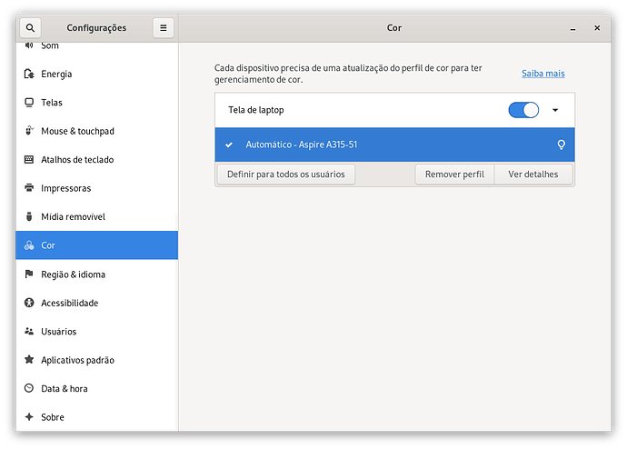Select Mídia removível in the sidebar
The height and width of the screenshot is (449, 627).
click(x=96, y=216)
